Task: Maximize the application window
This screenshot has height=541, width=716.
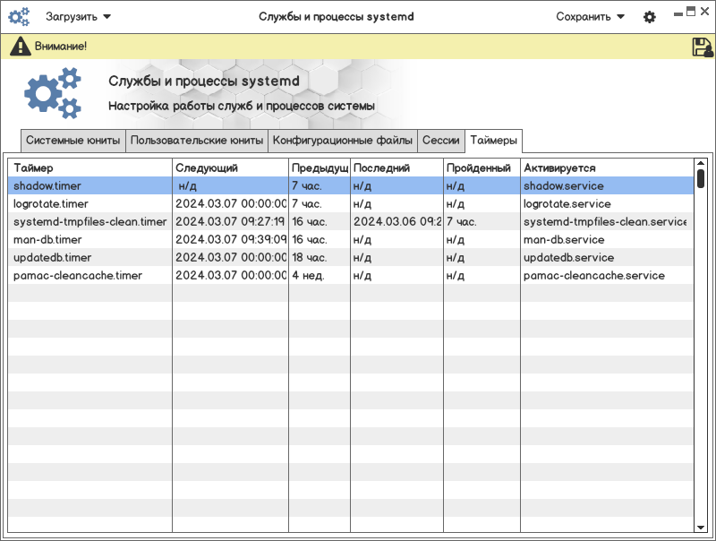Action: [x=690, y=11]
